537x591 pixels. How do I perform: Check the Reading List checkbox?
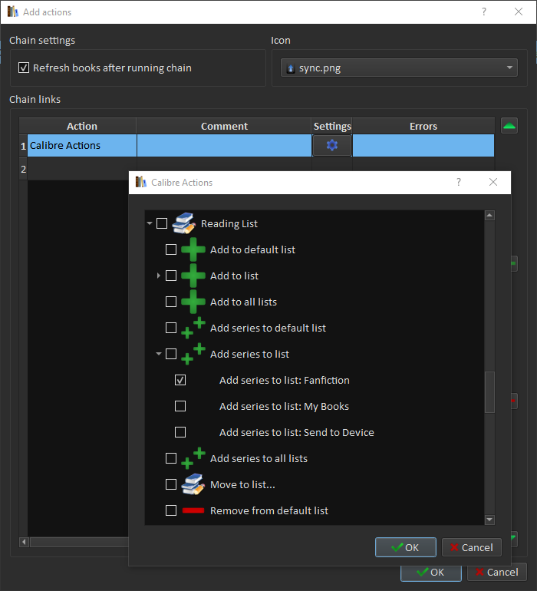pos(162,223)
